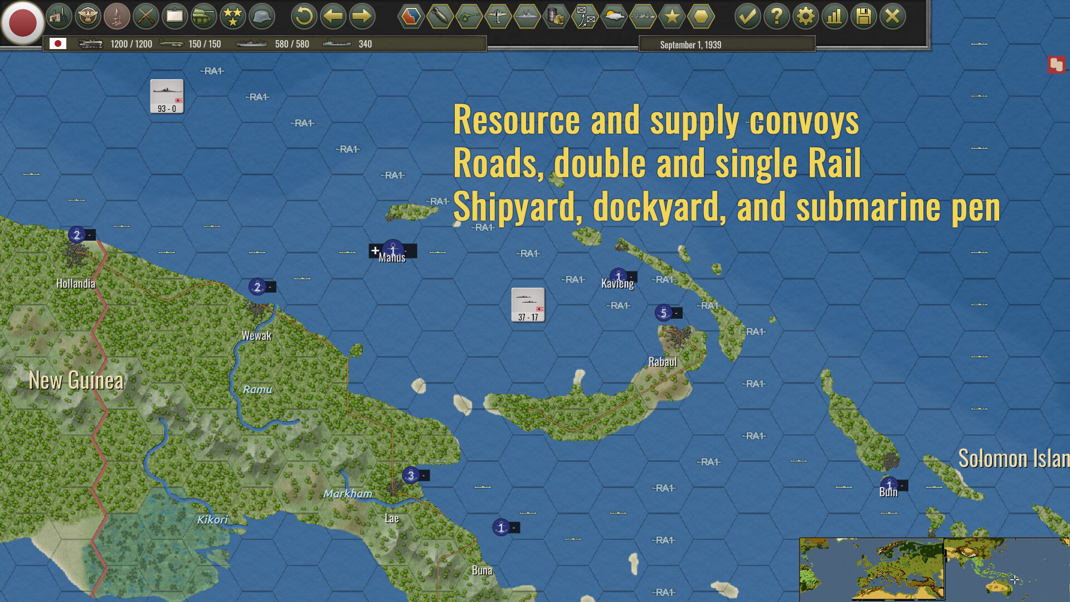This screenshot has height=602, width=1070.
Task: Toggle the weather overlay hex
Action: (x=614, y=16)
